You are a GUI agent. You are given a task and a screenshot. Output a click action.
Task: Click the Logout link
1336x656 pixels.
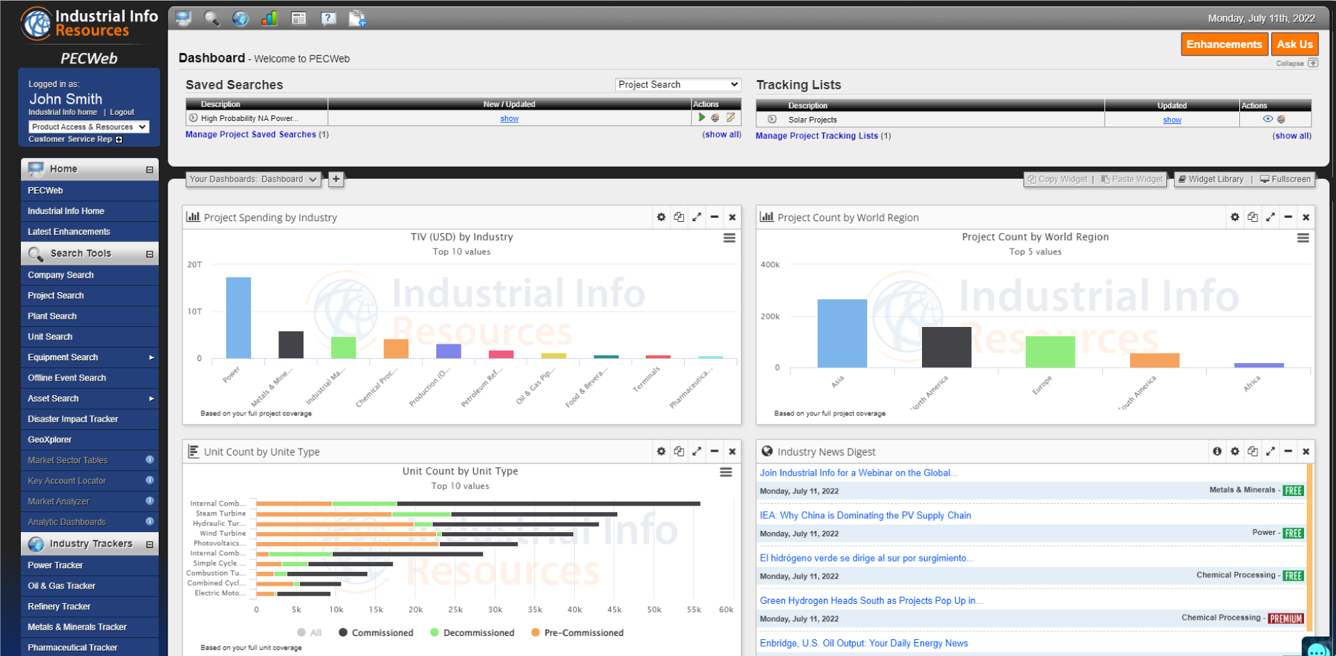coord(122,112)
